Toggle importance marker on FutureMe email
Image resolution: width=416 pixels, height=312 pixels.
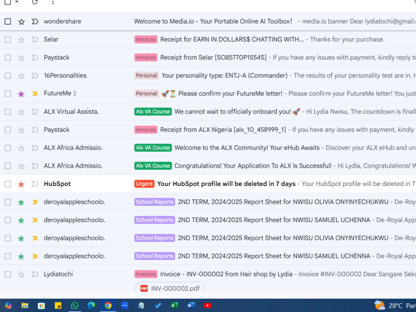tap(35, 94)
